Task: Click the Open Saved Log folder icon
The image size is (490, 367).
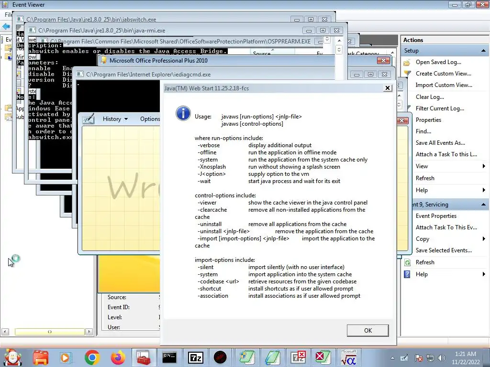Action: pos(407,63)
